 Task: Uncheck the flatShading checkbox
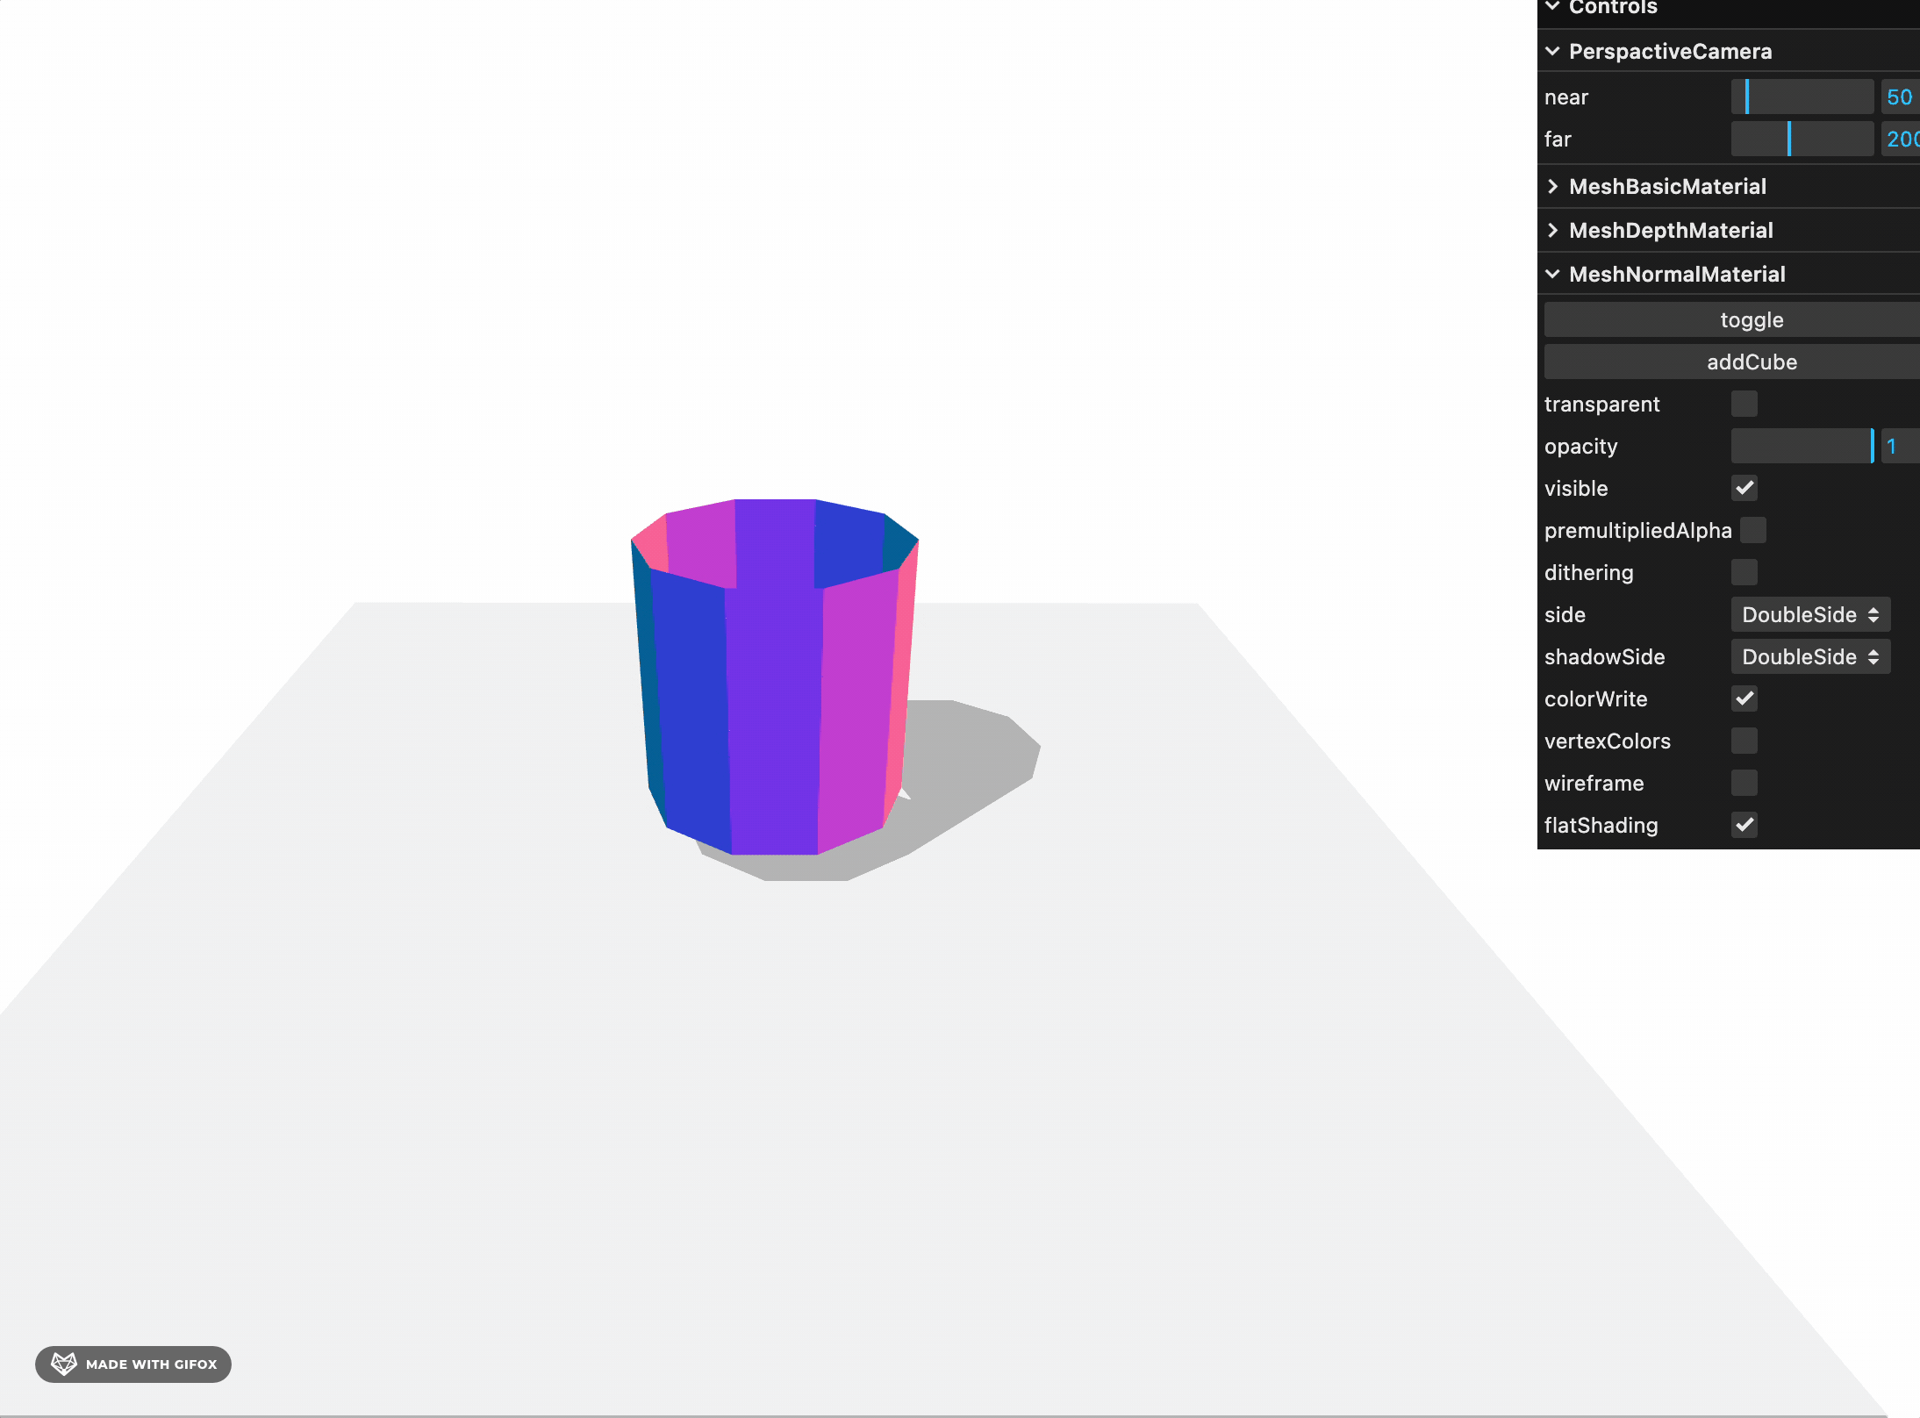1744,825
